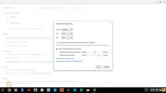Open the Panelu Google link
166x93 pixels.
[26, 83]
